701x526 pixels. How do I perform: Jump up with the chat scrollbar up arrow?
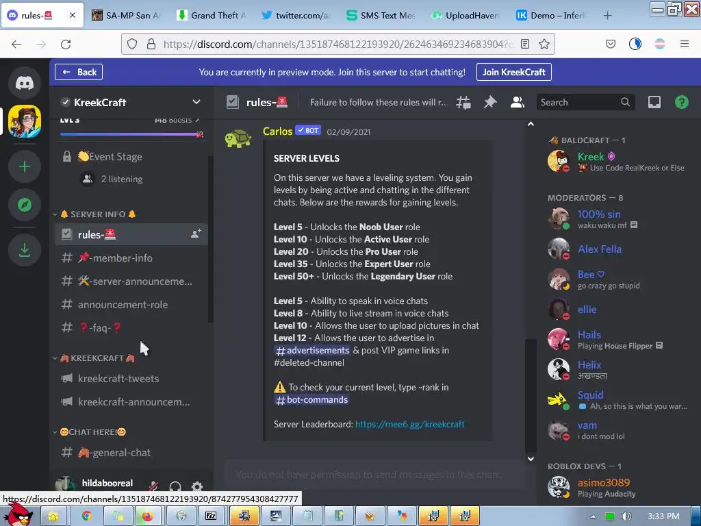(531, 124)
